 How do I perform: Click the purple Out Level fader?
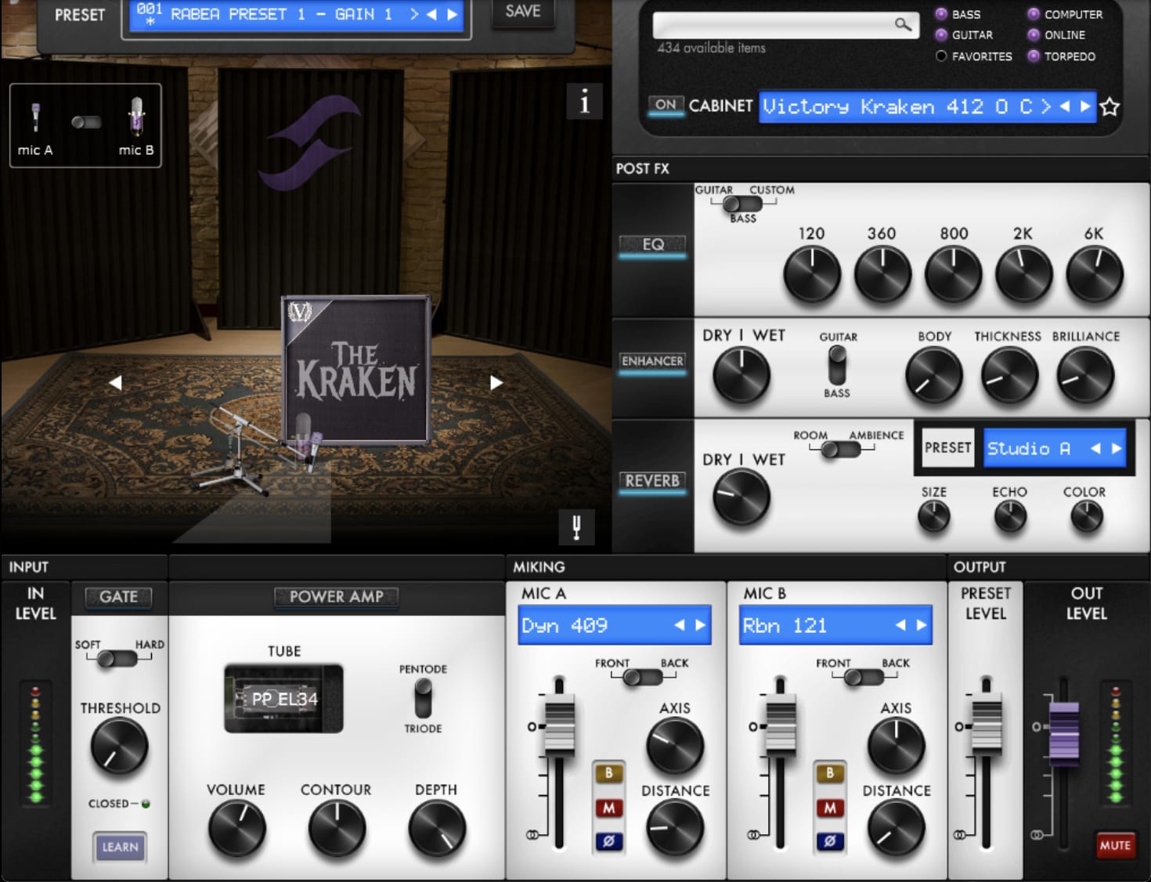[x=1064, y=733]
